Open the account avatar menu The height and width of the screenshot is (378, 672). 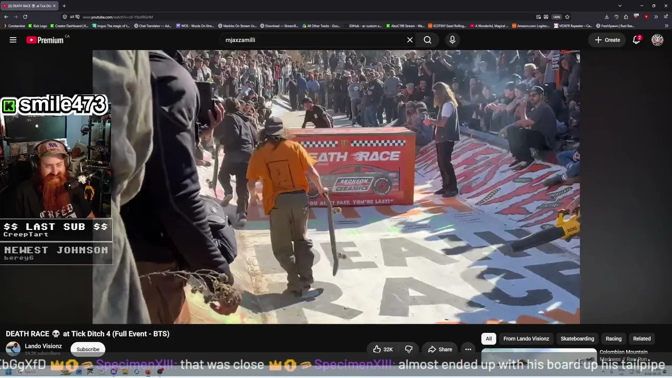tap(657, 40)
